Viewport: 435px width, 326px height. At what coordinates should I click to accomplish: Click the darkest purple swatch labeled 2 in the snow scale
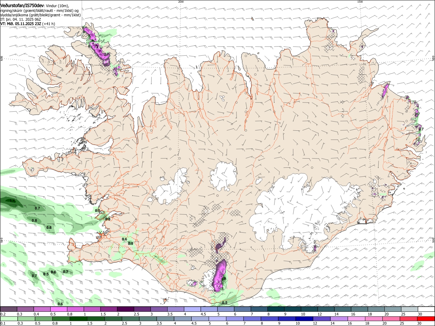click(125, 309)
